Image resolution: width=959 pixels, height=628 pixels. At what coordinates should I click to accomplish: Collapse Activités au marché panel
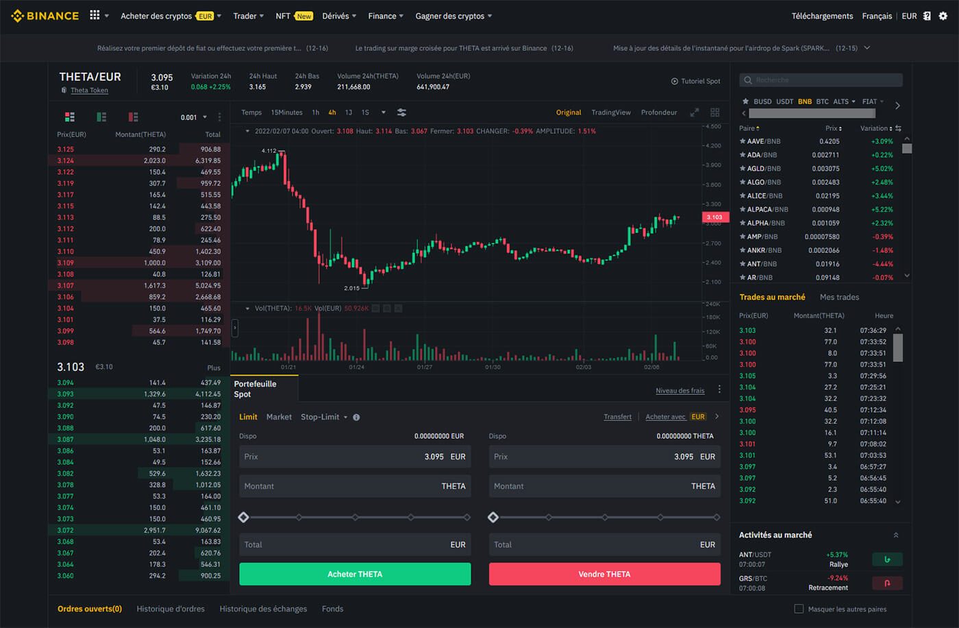(x=896, y=535)
